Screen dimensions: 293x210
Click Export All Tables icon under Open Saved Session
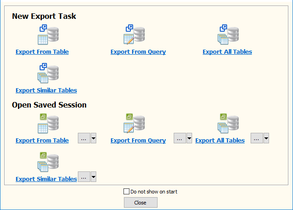pos(228,123)
